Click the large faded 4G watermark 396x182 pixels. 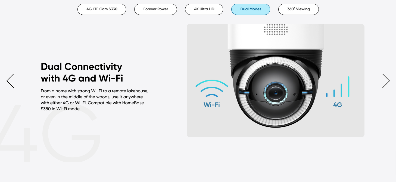point(50,133)
